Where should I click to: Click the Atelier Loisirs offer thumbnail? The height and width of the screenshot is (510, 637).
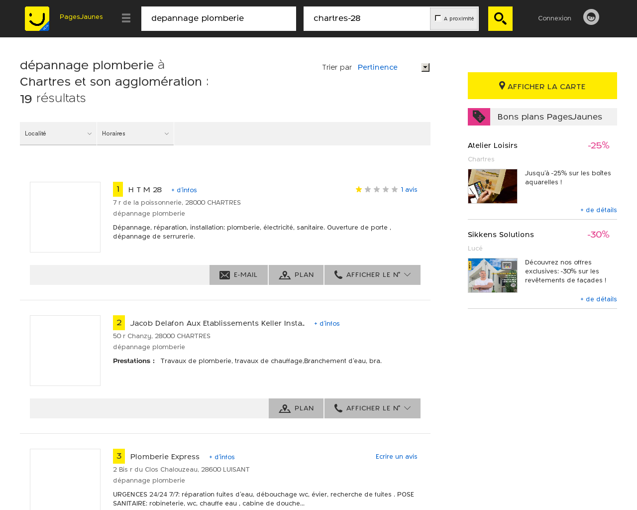(x=493, y=186)
